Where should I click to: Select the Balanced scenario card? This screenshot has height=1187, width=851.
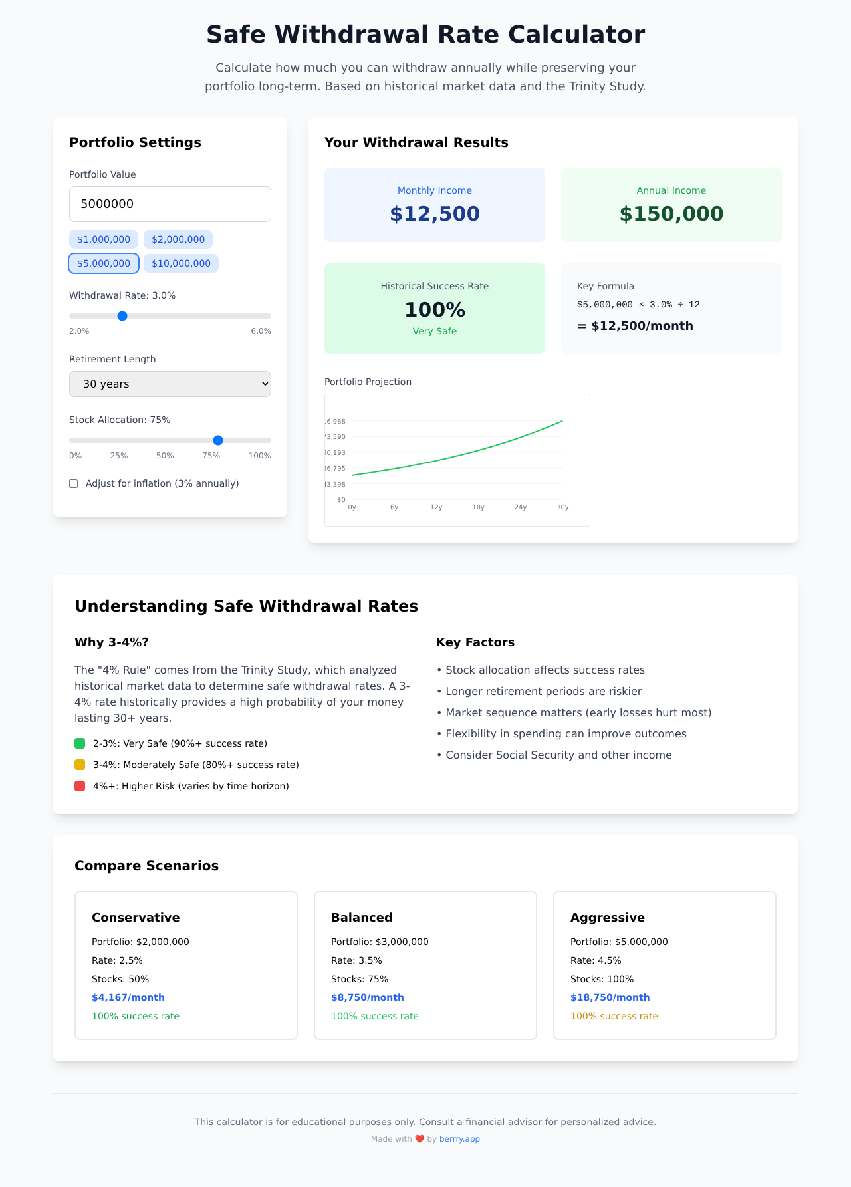[425, 965]
